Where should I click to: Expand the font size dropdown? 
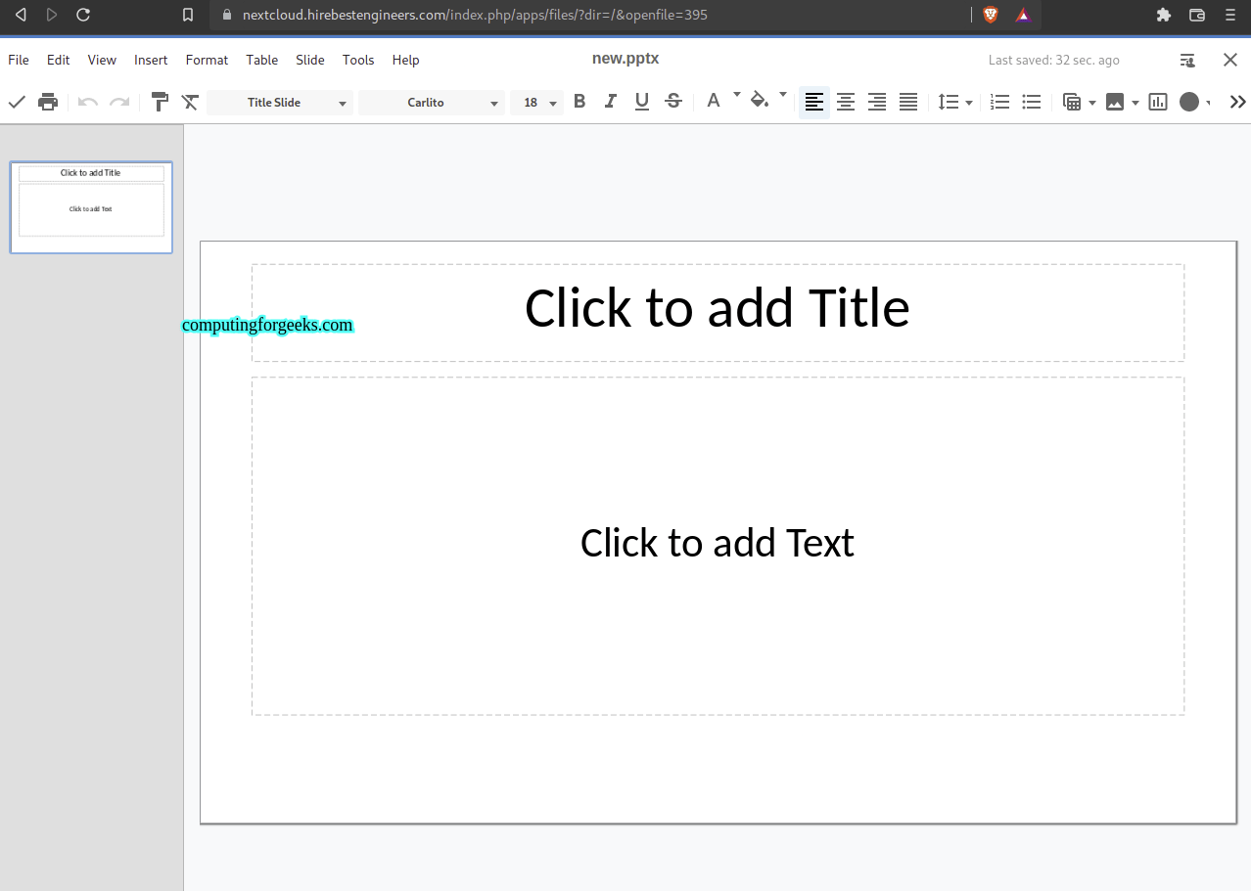tap(550, 102)
